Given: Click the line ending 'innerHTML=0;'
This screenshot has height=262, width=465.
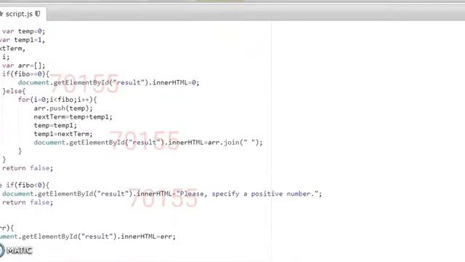Looking at the screenshot, I should click(109, 82).
